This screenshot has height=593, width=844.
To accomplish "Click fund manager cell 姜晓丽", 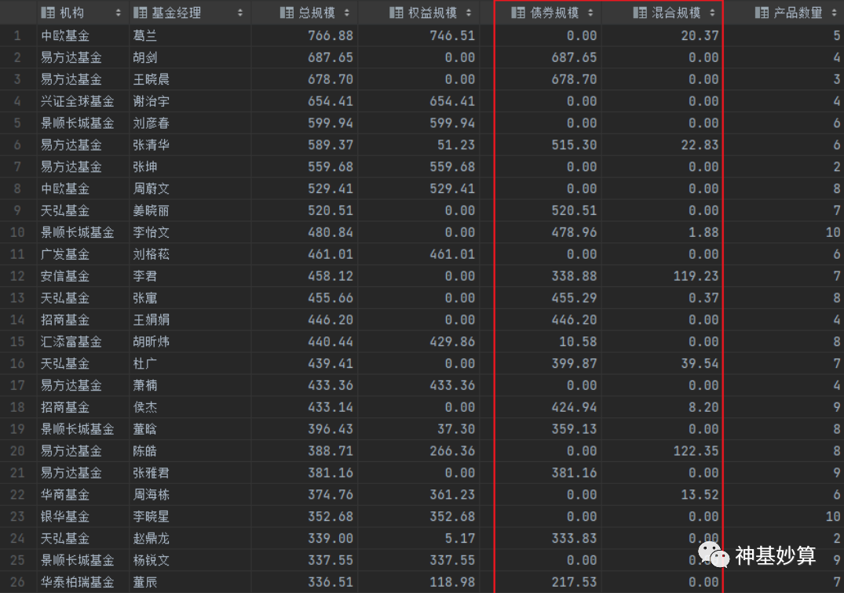I will pyautogui.click(x=152, y=211).
